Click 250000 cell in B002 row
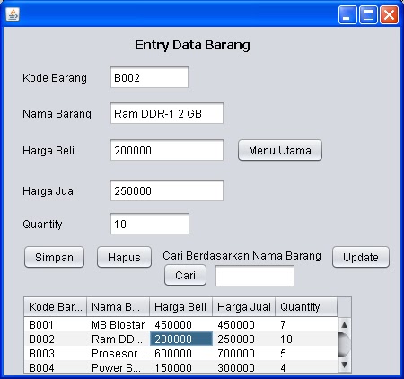The height and width of the screenshot is (379, 404). tap(244, 339)
